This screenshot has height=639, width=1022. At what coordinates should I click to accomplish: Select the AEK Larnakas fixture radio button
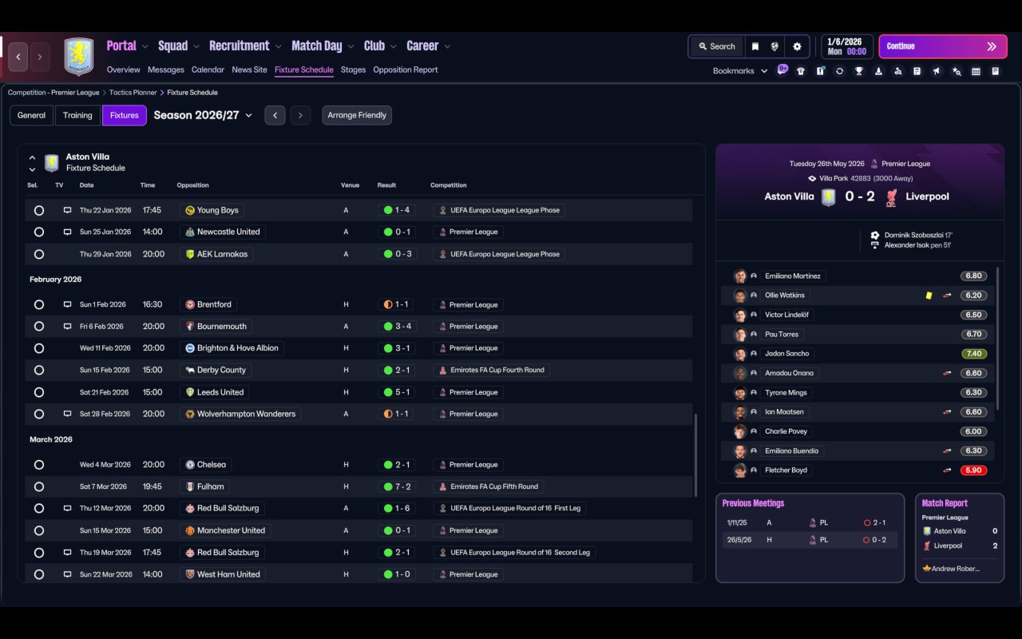coord(39,254)
